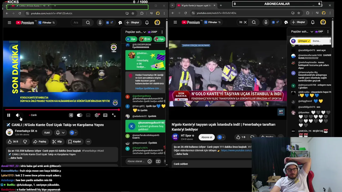The width and height of the screenshot is (342, 192).
Task: Toggle subtitles button in left video player
Action: (x=88, y=115)
